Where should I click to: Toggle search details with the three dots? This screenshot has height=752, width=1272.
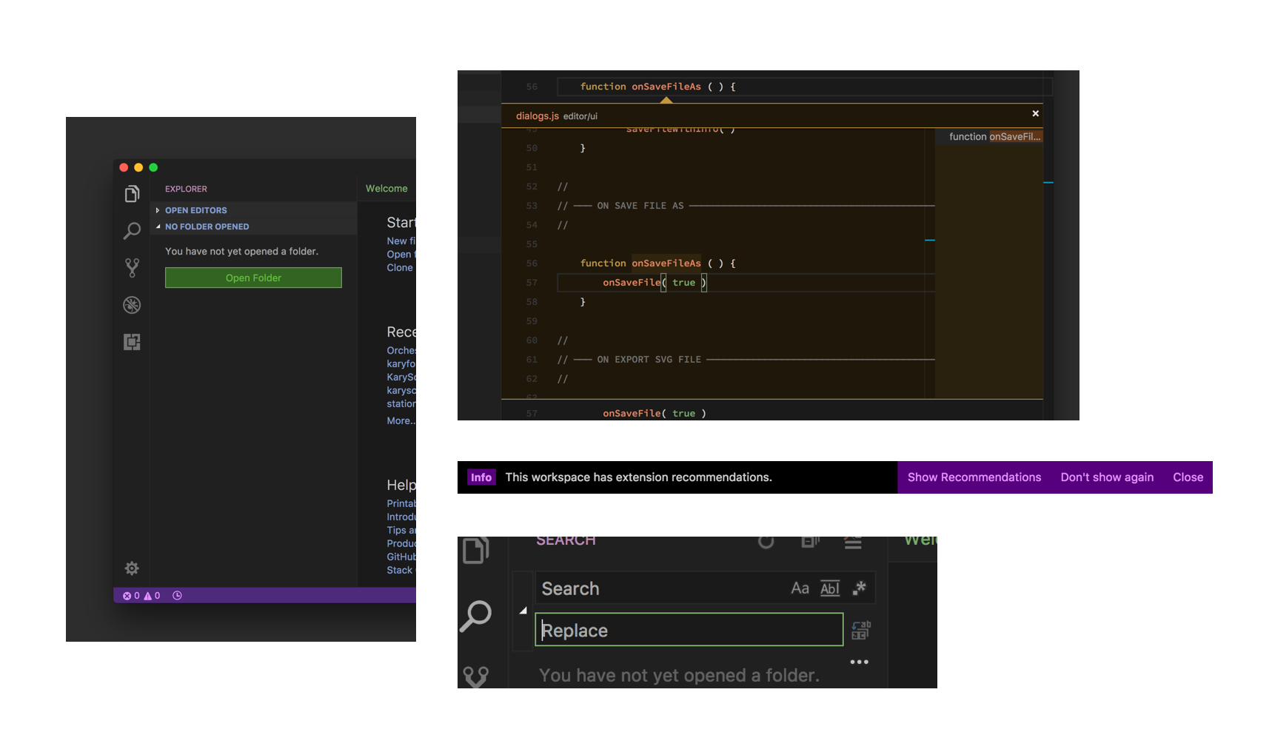[859, 662]
